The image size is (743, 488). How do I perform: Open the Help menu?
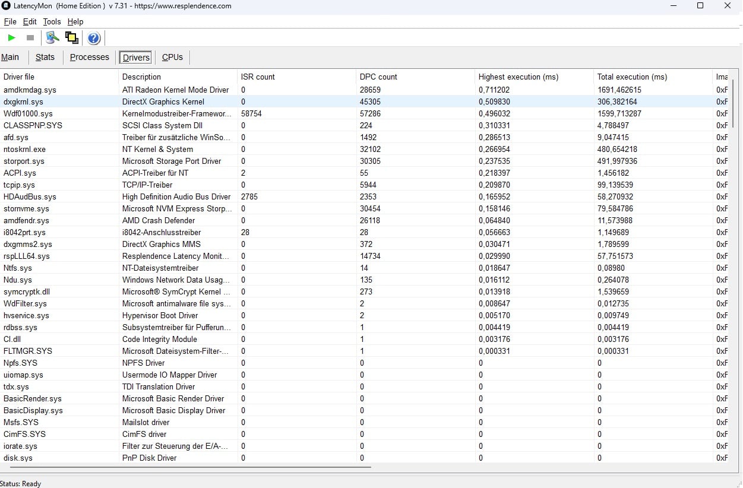(x=75, y=21)
